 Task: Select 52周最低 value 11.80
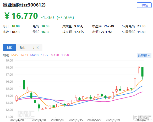point(141,32)
